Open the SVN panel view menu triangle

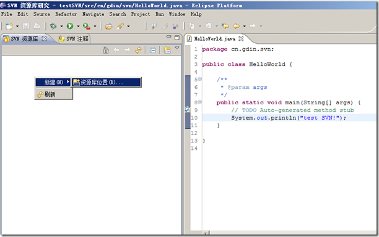point(177,48)
